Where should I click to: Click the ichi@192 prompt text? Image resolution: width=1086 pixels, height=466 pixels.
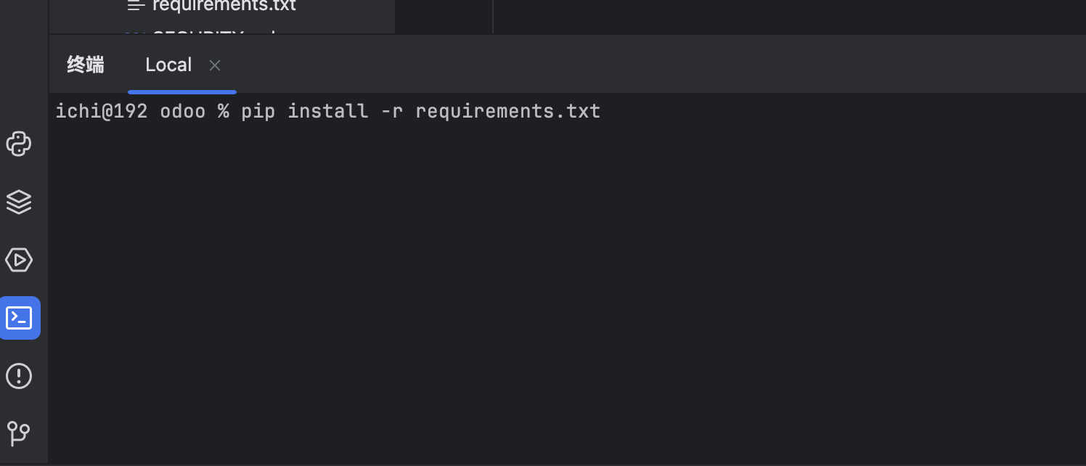[102, 111]
